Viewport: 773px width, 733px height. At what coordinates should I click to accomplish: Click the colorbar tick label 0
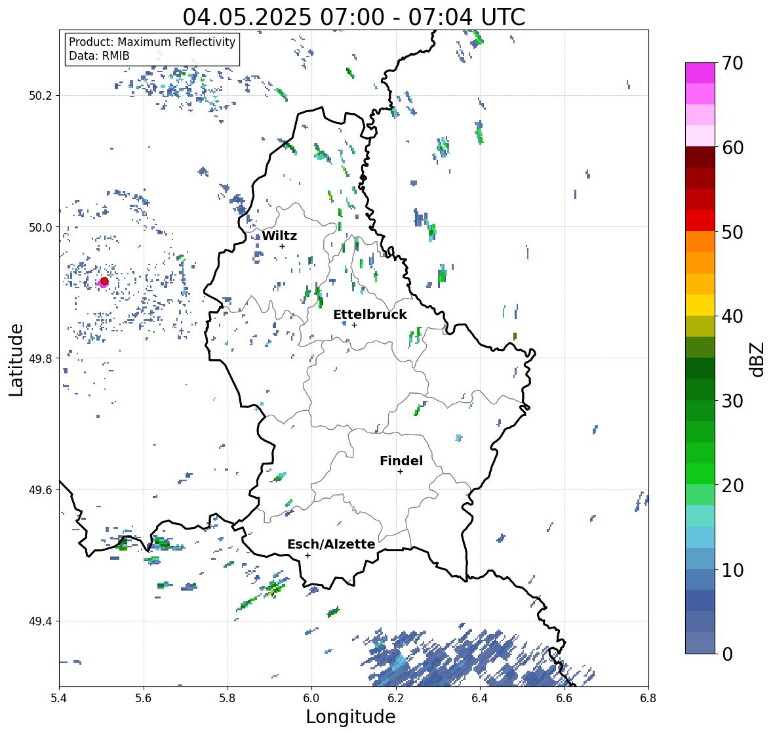[727, 654]
